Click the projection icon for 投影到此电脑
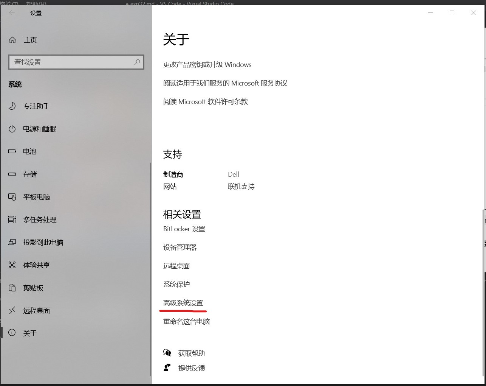This screenshot has height=386, width=486. point(12,242)
